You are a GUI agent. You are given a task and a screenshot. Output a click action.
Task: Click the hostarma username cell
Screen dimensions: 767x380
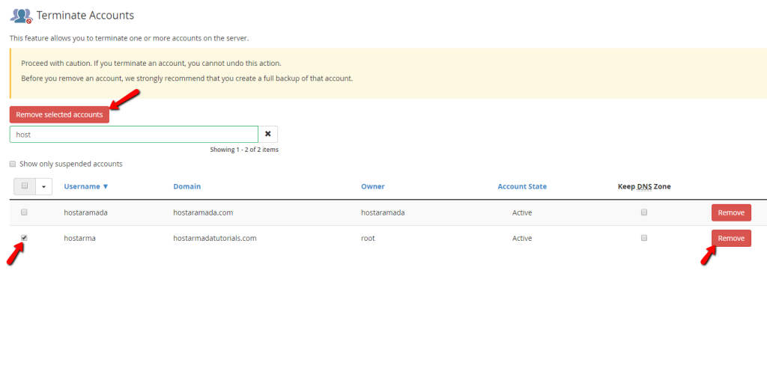(79, 239)
